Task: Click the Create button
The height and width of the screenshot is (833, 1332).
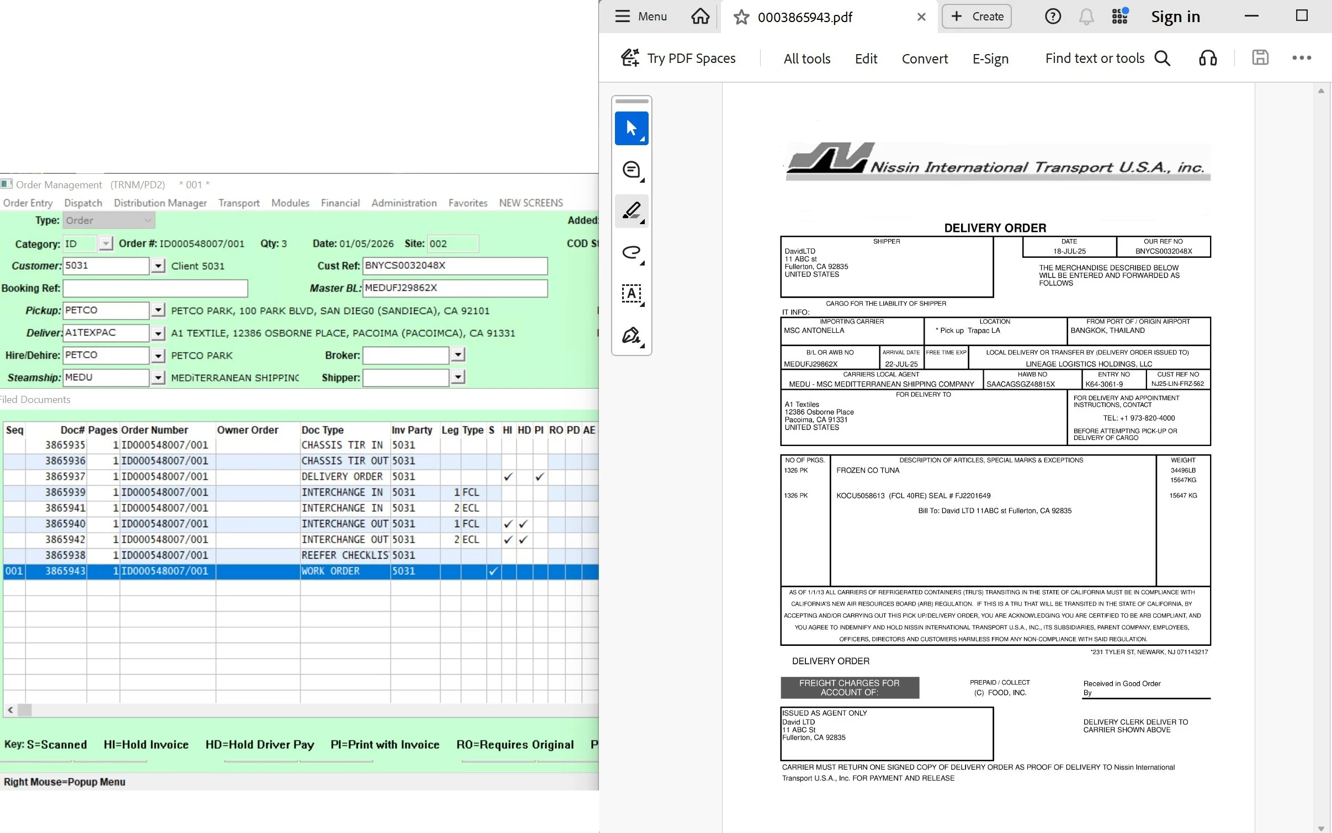Action: 977,17
